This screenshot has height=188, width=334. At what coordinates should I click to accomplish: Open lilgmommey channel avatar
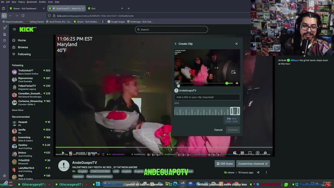[x=14, y=80]
